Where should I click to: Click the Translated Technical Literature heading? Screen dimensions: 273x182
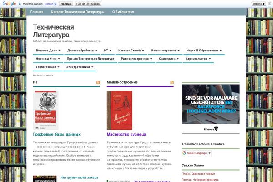(x=203, y=144)
